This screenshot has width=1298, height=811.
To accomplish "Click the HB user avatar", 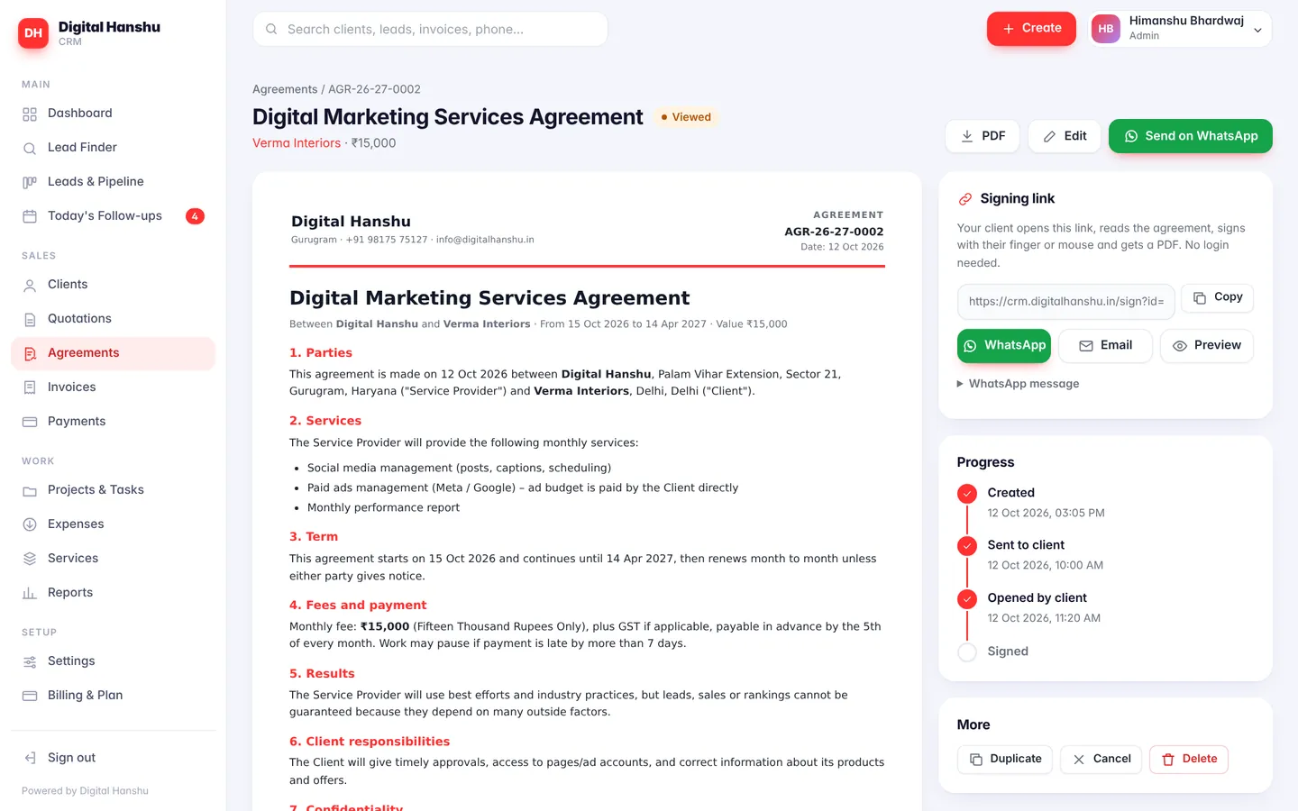I will tap(1106, 29).
